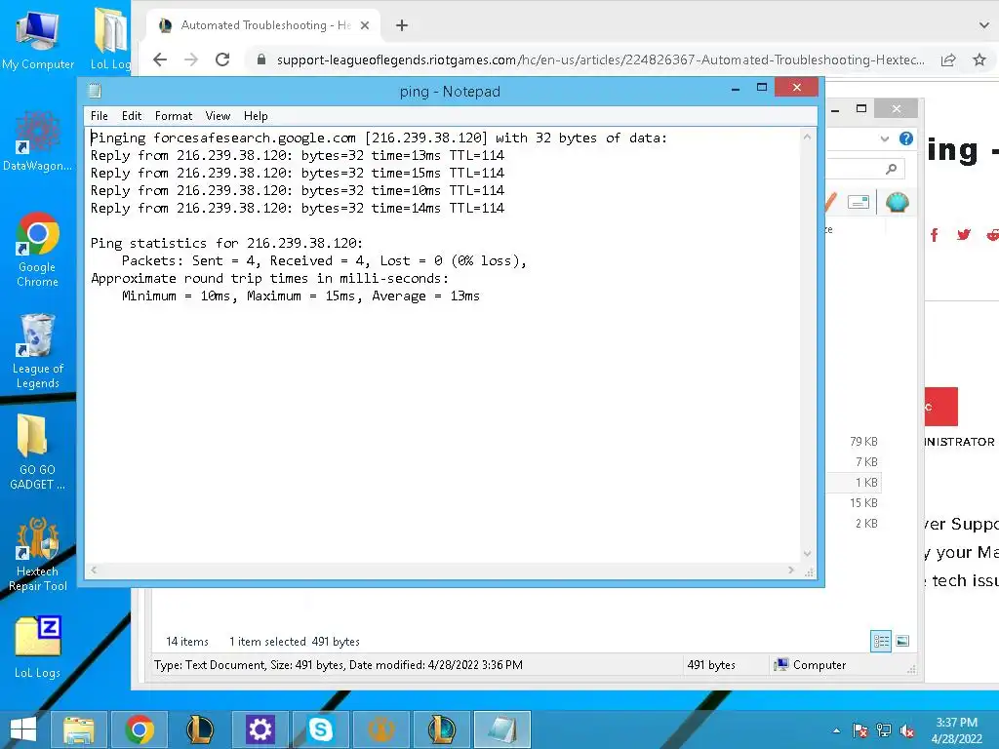Open first League of Legends taskbar icon
The width and height of the screenshot is (999, 749).
(199, 729)
